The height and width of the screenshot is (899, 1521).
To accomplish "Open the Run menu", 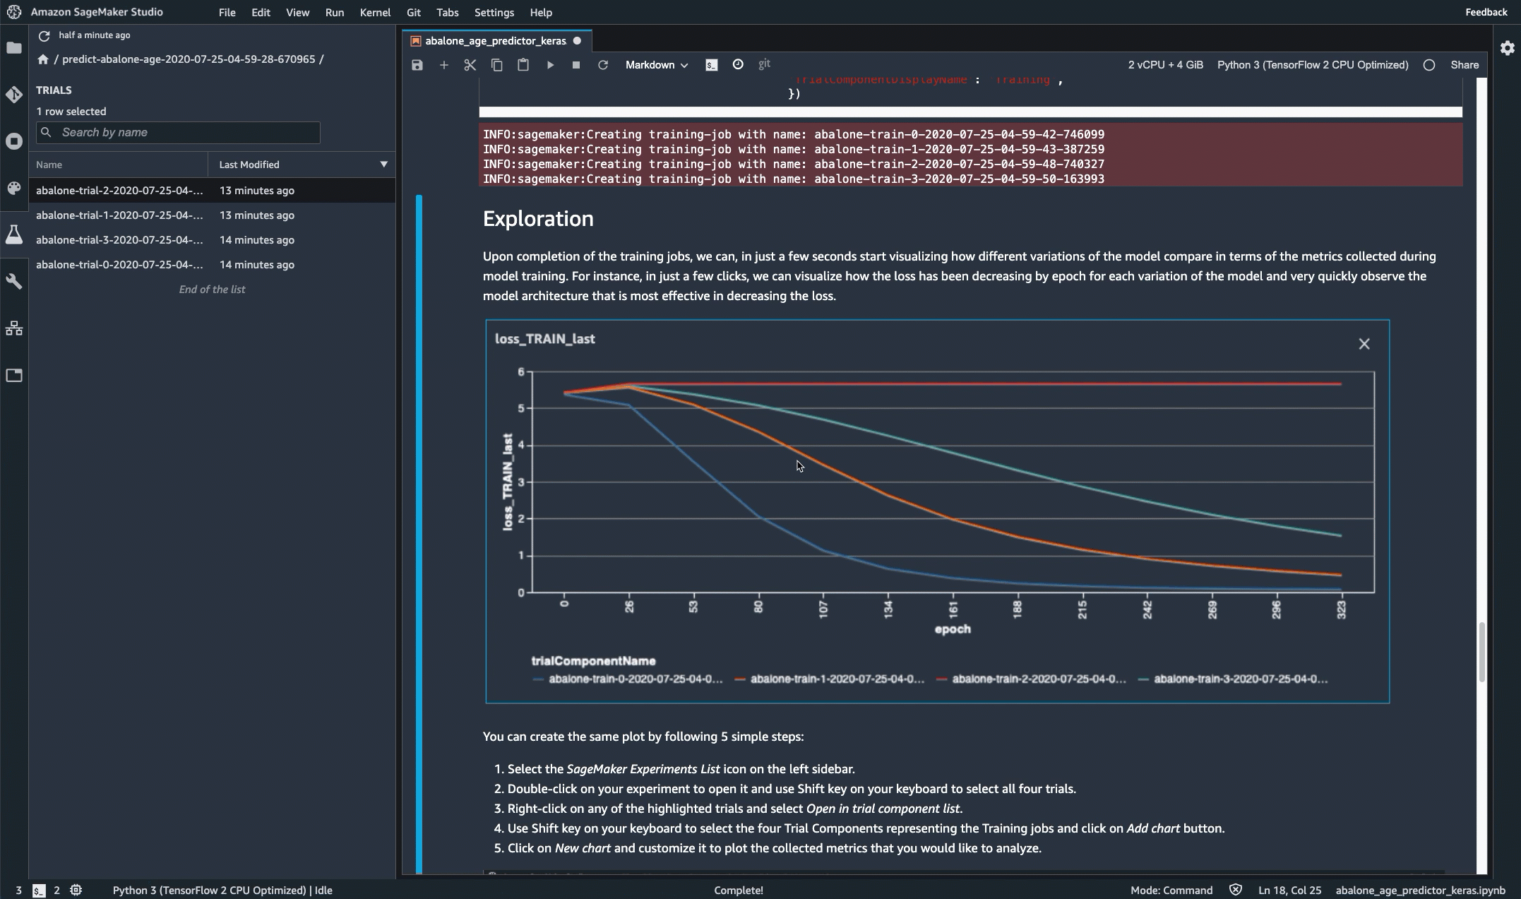I will [x=335, y=13].
